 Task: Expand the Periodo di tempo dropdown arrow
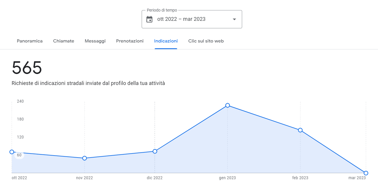[235, 19]
